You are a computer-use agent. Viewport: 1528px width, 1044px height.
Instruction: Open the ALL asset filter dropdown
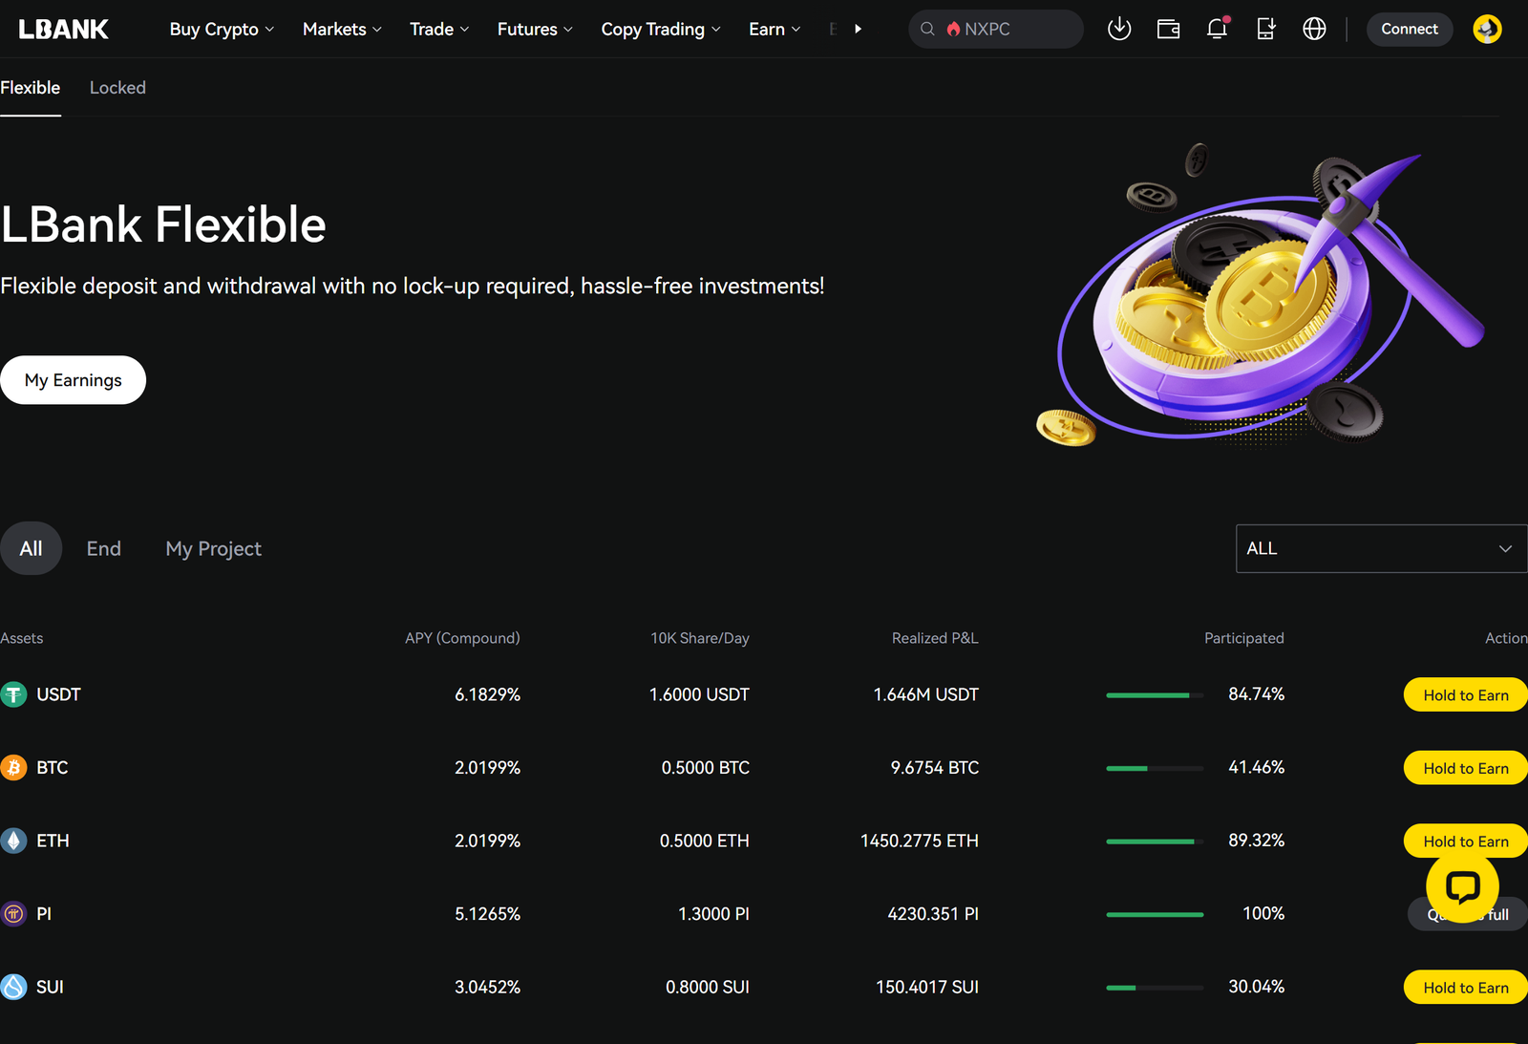click(1380, 548)
